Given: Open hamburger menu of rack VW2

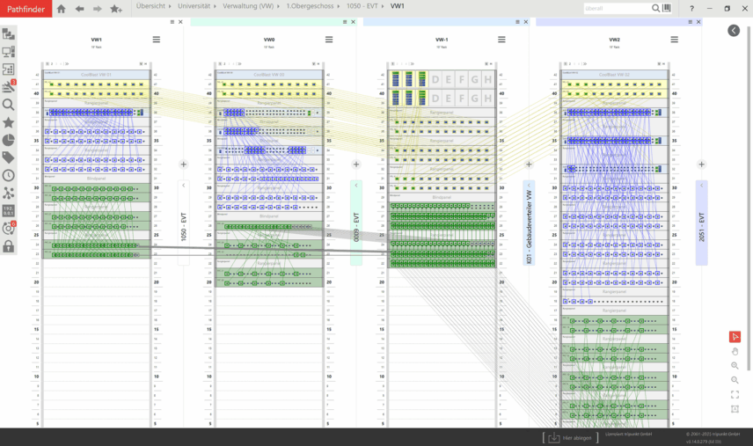Looking at the screenshot, I should [x=674, y=40].
